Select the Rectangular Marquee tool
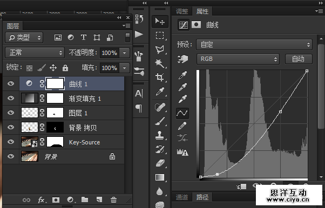The height and width of the screenshot is (208, 325). [x=160, y=36]
